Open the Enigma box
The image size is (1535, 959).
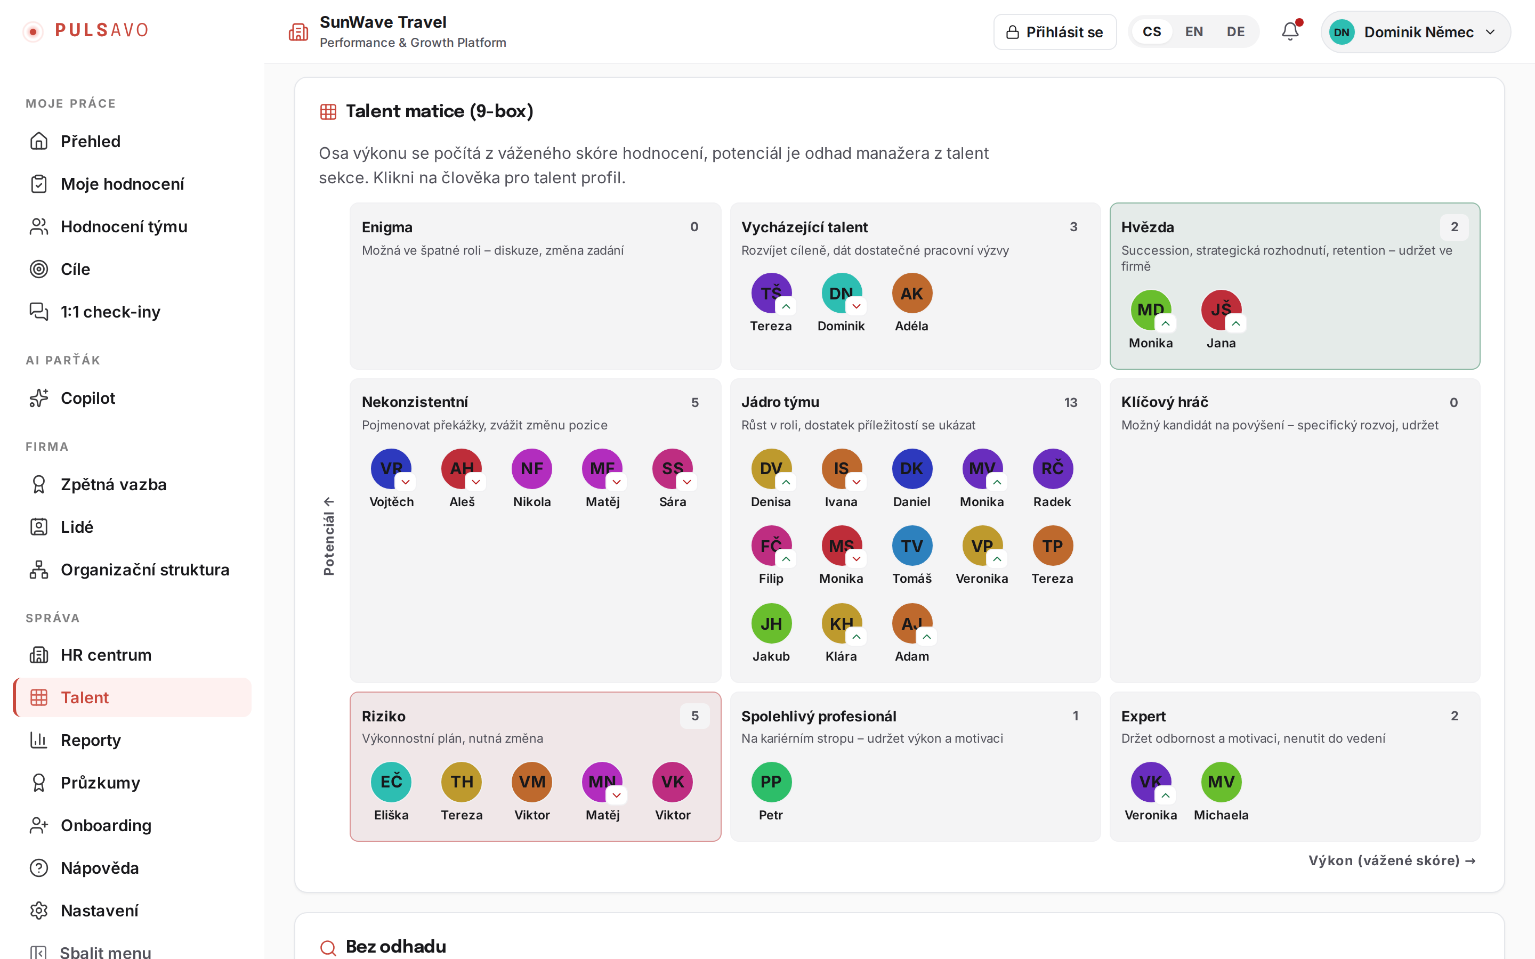point(535,286)
